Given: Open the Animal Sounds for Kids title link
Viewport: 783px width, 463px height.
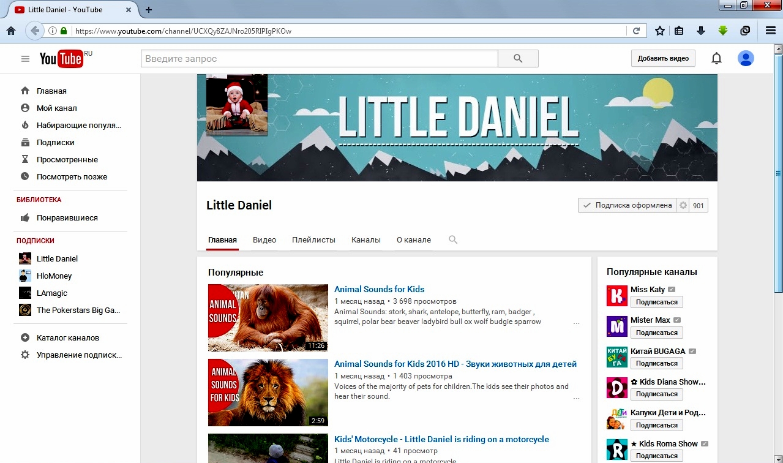Looking at the screenshot, I should pyautogui.click(x=379, y=289).
